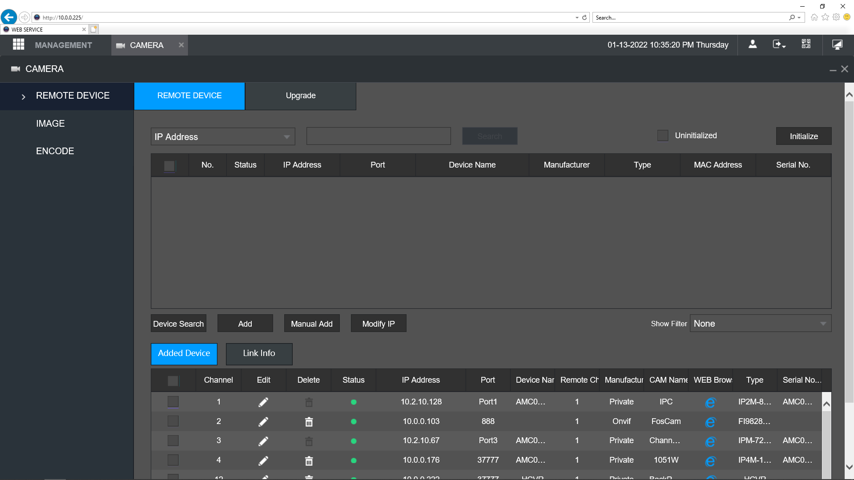
Task: Expand browser address bar dropdown arrow
Action: click(x=577, y=18)
